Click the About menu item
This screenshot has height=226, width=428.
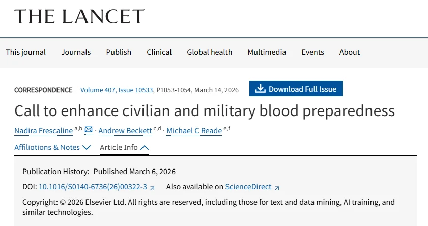tap(350, 52)
